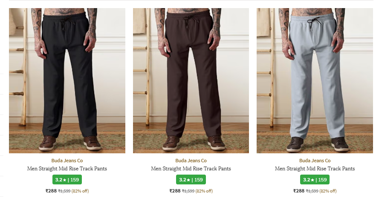
Task: Click the 159 review count for brown pants
Action: pos(199,180)
